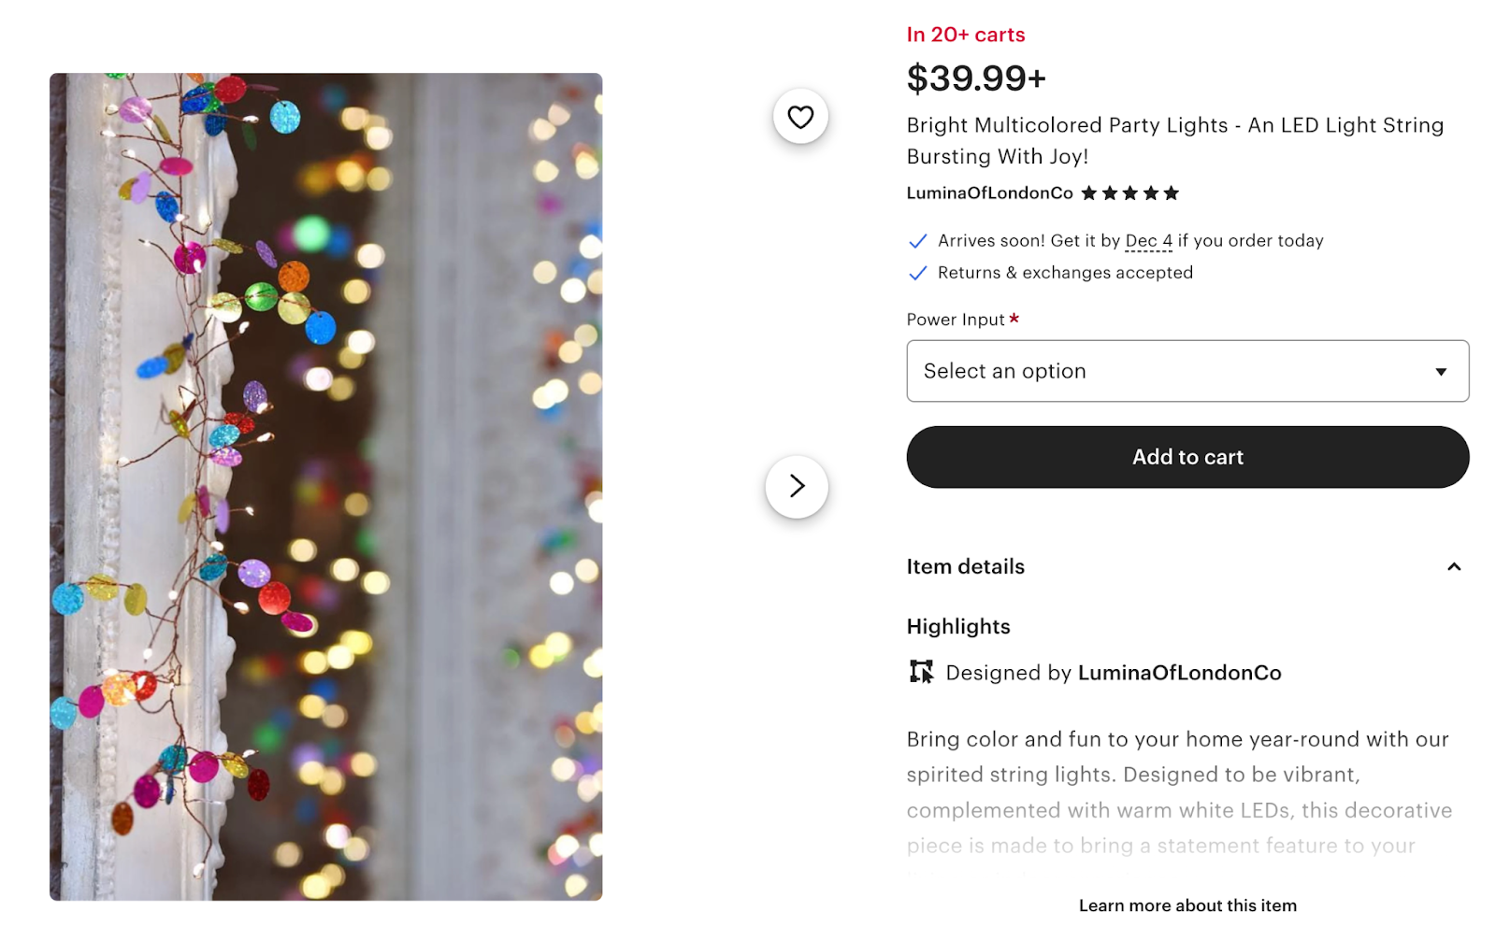This screenshot has width=1496, height=926.
Task: Click the string lights product photo
Action: pyautogui.click(x=325, y=486)
